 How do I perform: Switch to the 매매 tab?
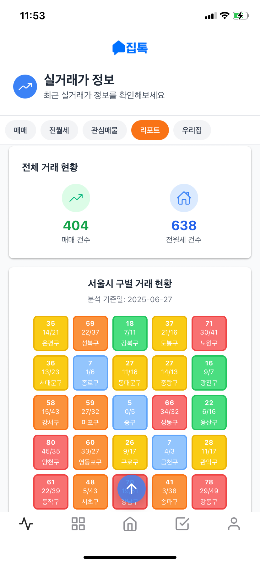click(20, 130)
